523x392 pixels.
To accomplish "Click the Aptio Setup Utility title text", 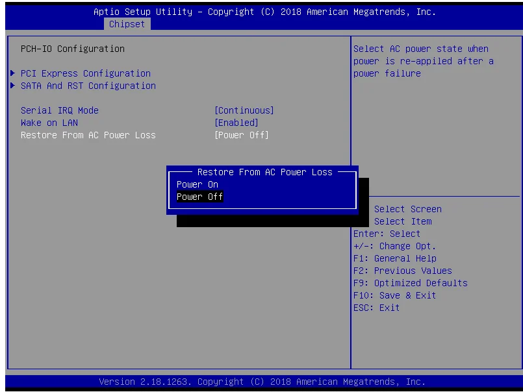I will pos(264,12).
